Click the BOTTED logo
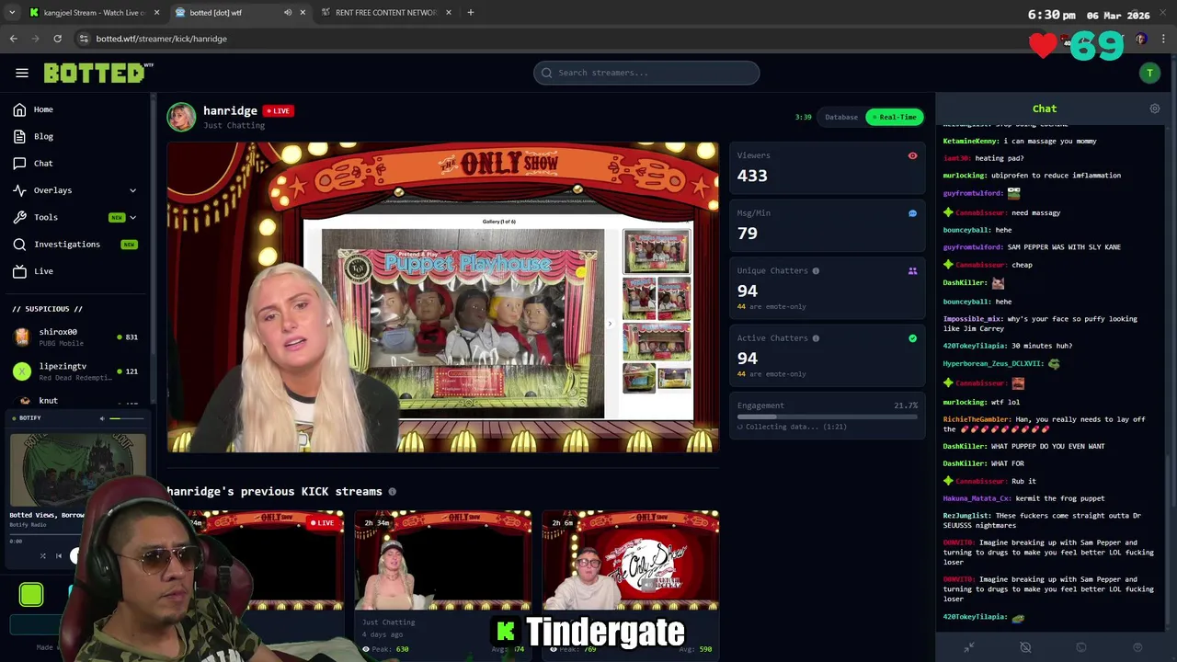 98,73
